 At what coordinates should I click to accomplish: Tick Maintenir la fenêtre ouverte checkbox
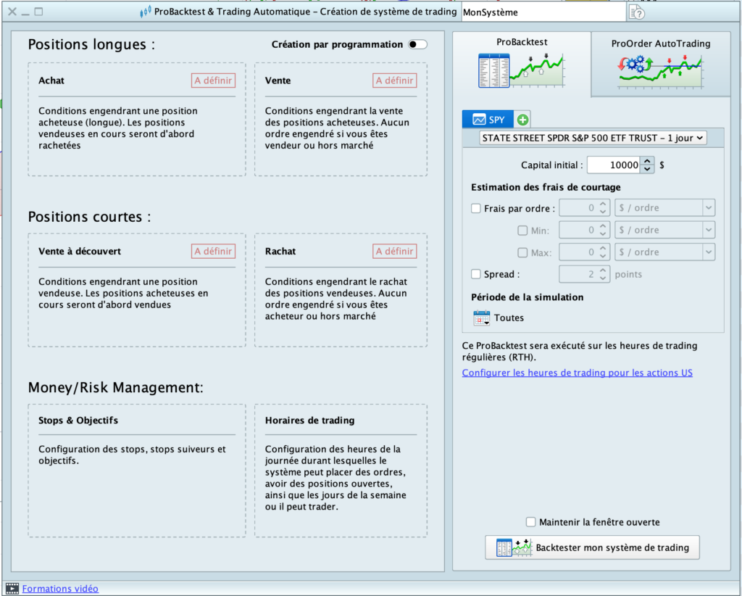[532, 522]
